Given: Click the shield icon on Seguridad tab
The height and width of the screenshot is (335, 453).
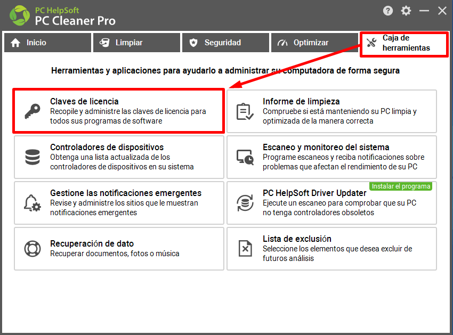Looking at the screenshot, I should [x=193, y=43].
